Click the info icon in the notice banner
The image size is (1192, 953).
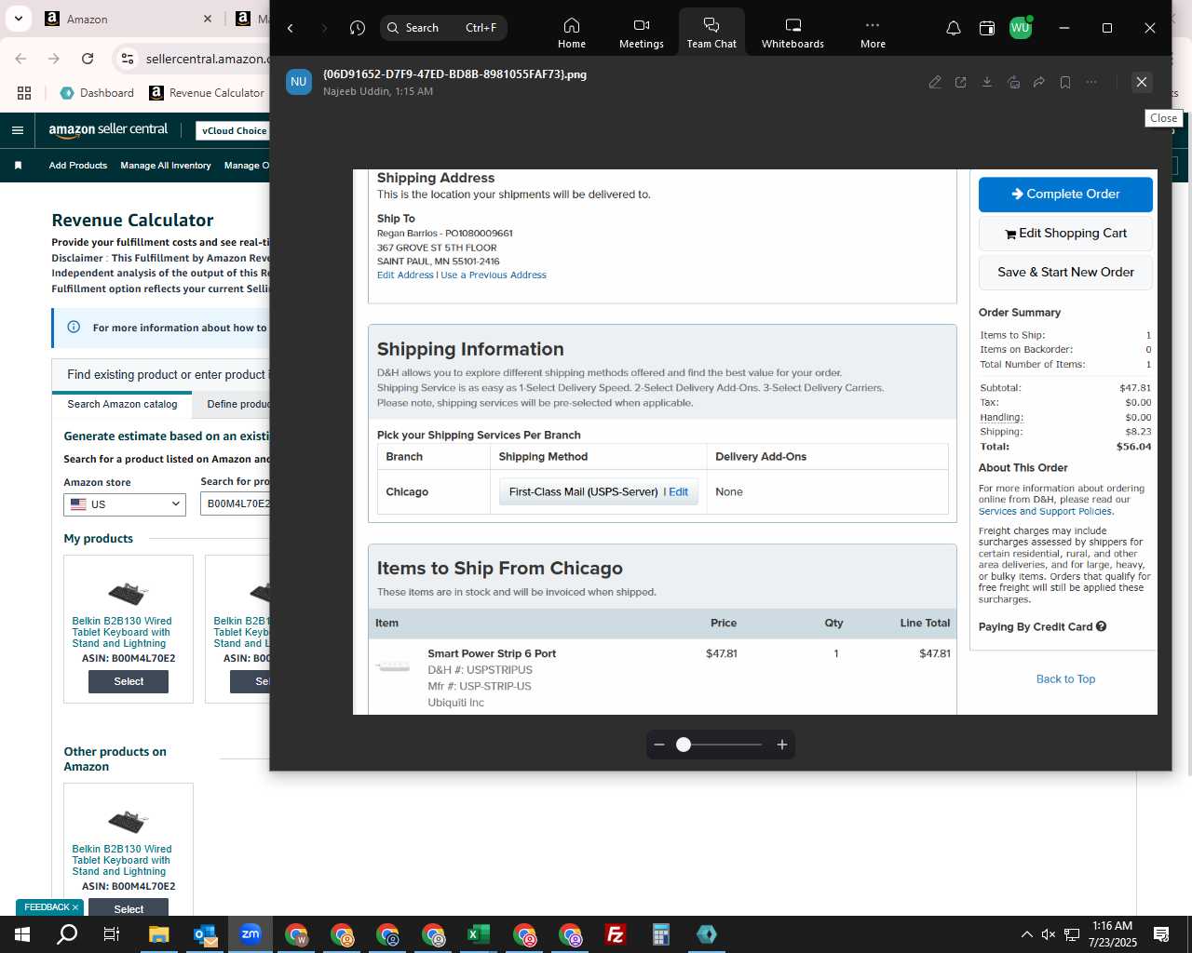click(x=74, y=327)
